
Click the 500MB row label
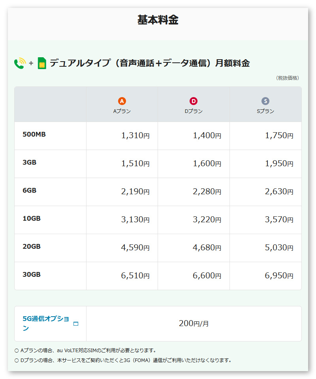[x=34, y=134]
